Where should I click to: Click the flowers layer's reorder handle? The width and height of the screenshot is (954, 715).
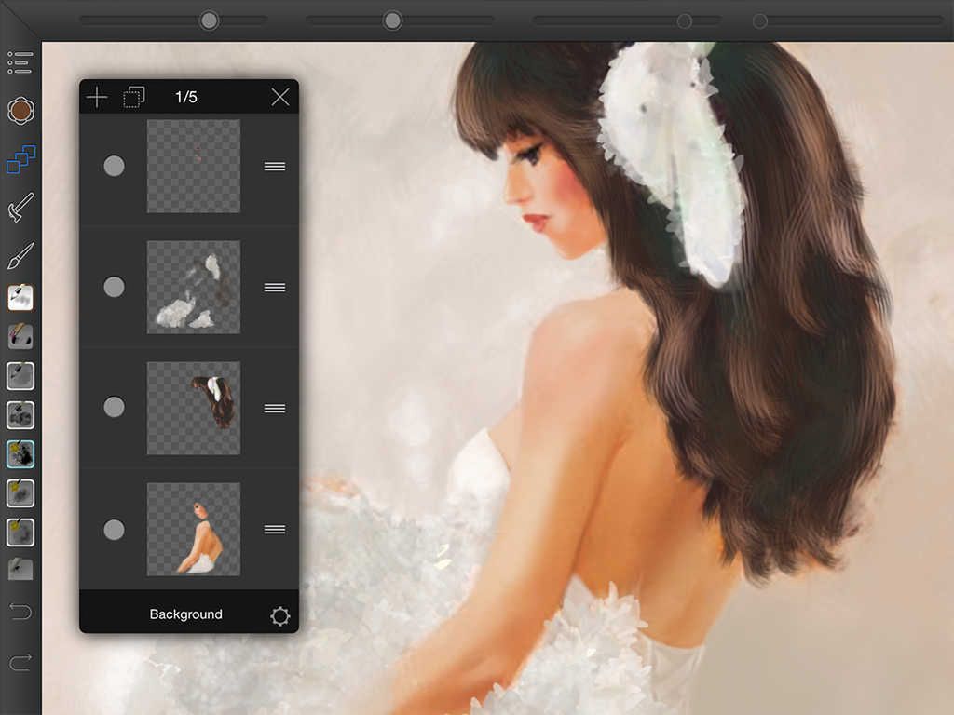275,287
